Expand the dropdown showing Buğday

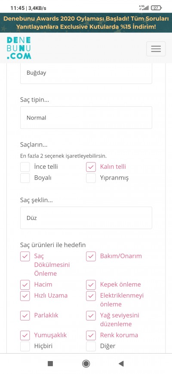(86, 73)
